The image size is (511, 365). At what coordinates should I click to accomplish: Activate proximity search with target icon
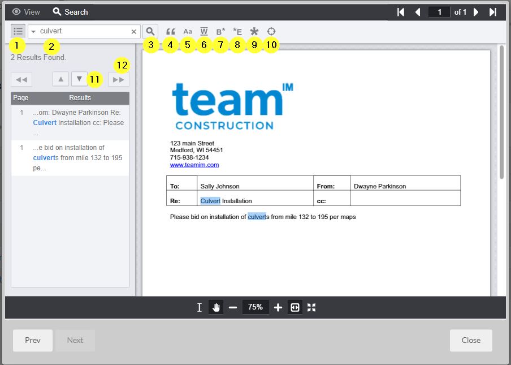271,31
